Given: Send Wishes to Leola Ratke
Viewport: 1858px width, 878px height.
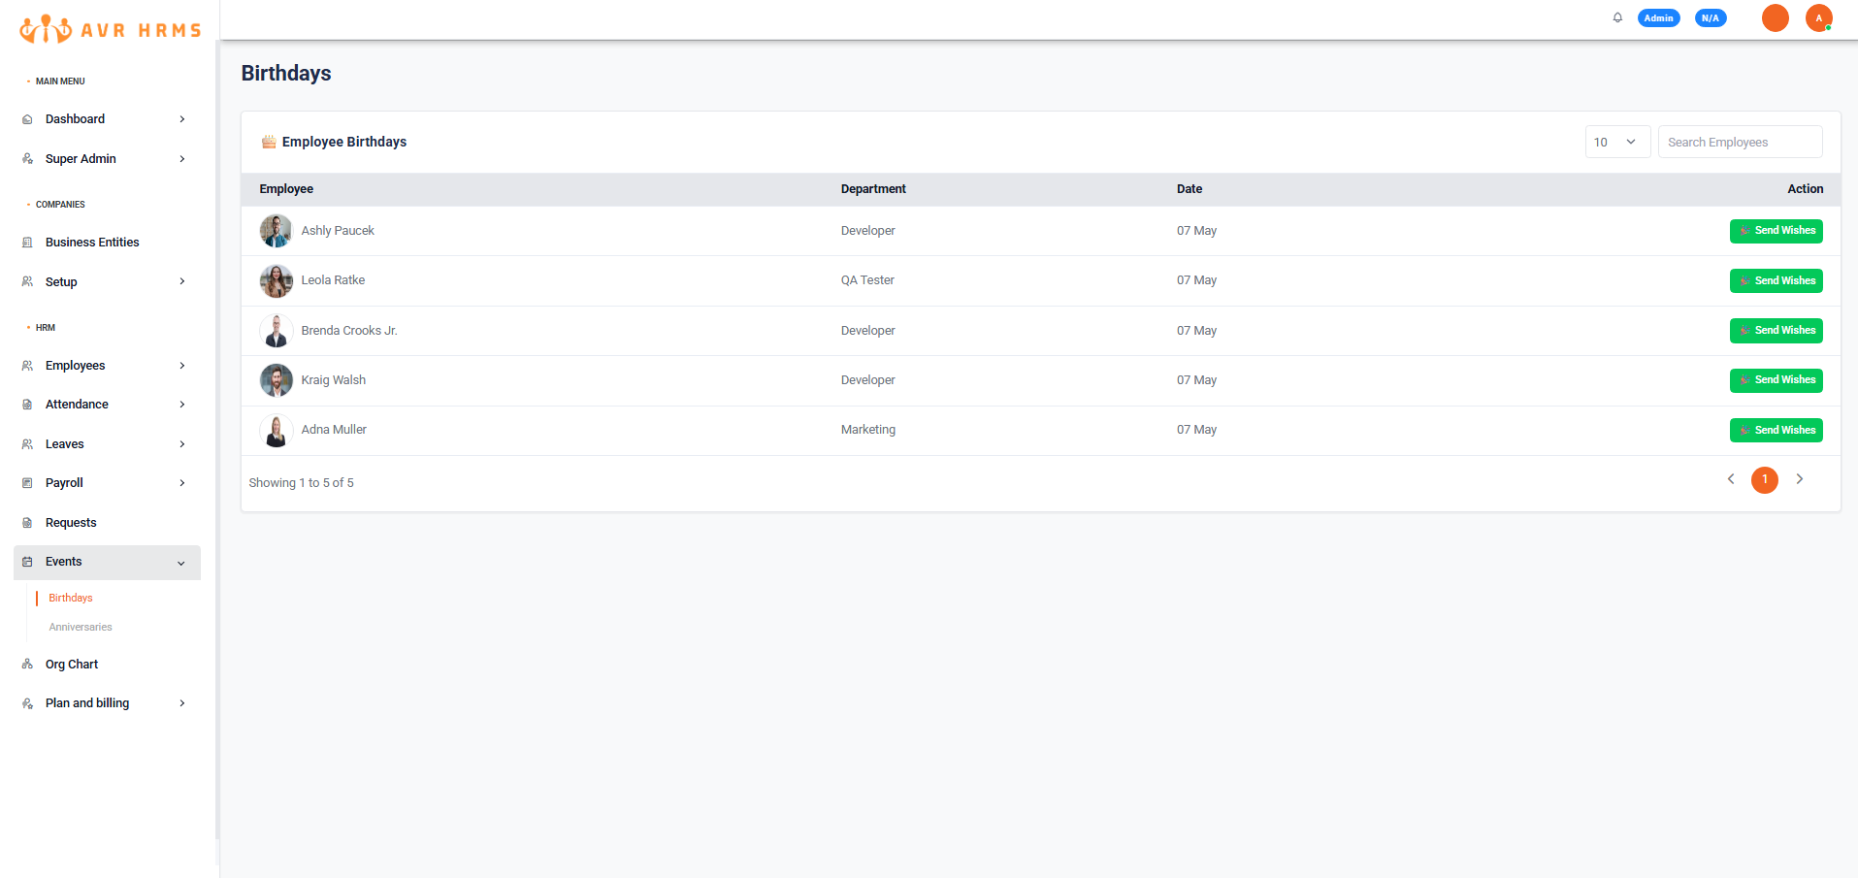Looking at the screenshot, I should (x=1776, y=280).
